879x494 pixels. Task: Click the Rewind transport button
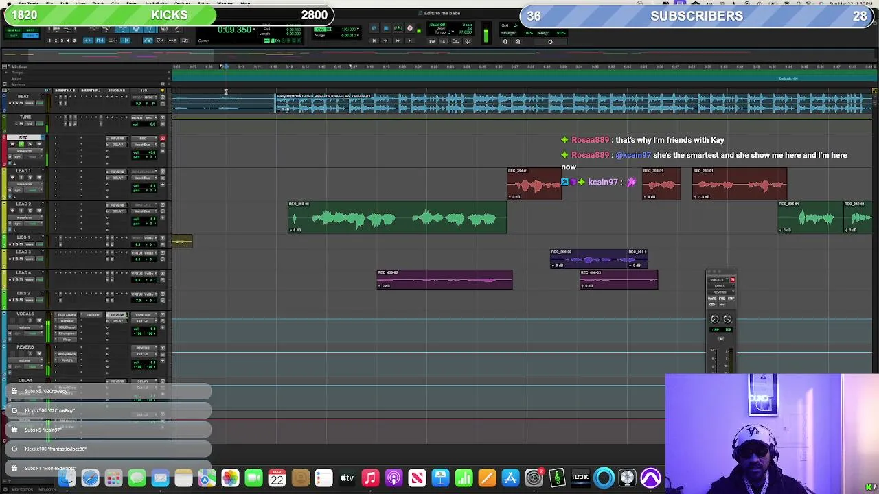tap(385, 40)
